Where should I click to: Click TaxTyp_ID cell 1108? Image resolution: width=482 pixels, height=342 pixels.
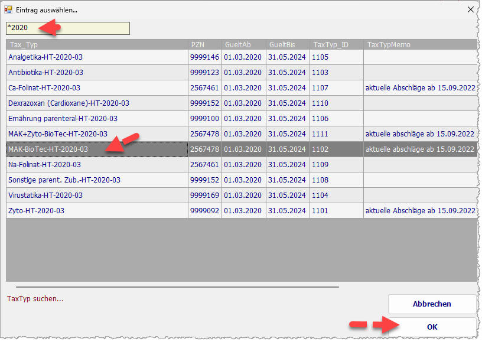(x=337, y=180)
